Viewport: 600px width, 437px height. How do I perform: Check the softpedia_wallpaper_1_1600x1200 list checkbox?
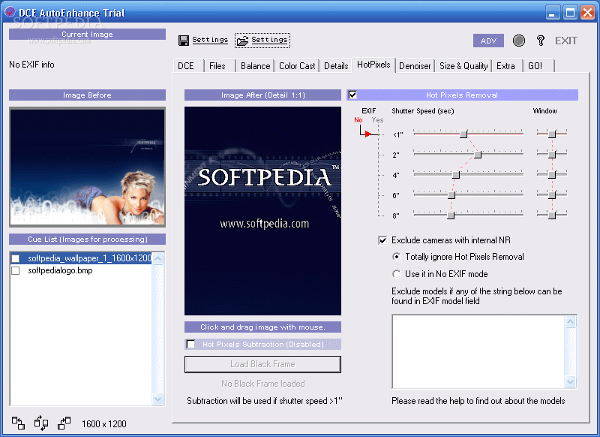pos(15,258)
